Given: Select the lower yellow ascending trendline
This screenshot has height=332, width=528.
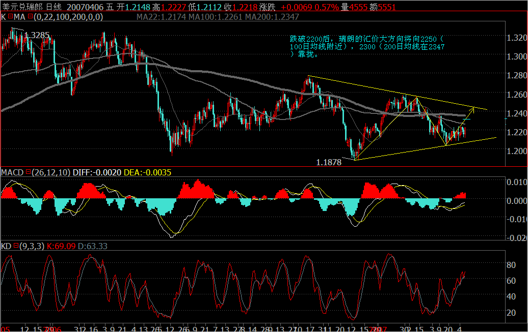Looking at the screenshot, I should (x=426, y=148).
